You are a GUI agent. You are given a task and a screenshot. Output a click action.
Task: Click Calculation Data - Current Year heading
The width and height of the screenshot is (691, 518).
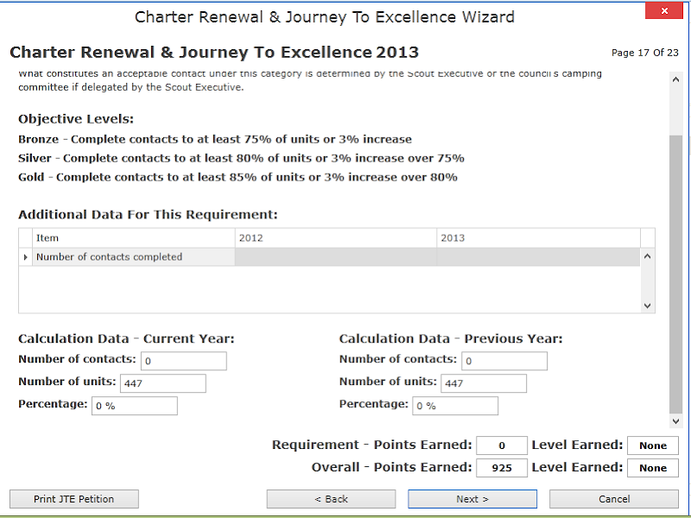coord(126,338)
